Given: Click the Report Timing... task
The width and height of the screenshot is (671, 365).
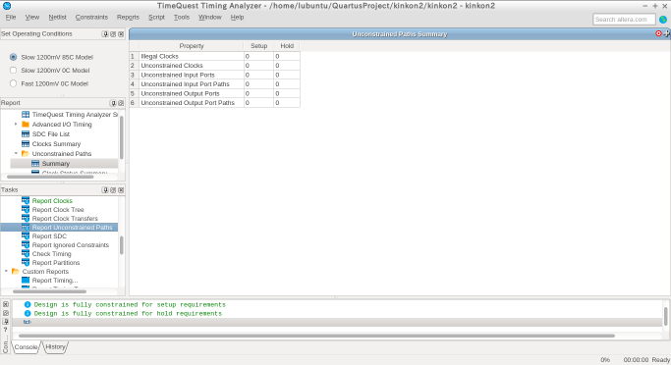Looking at the screenshot, I should click(55, 281).
